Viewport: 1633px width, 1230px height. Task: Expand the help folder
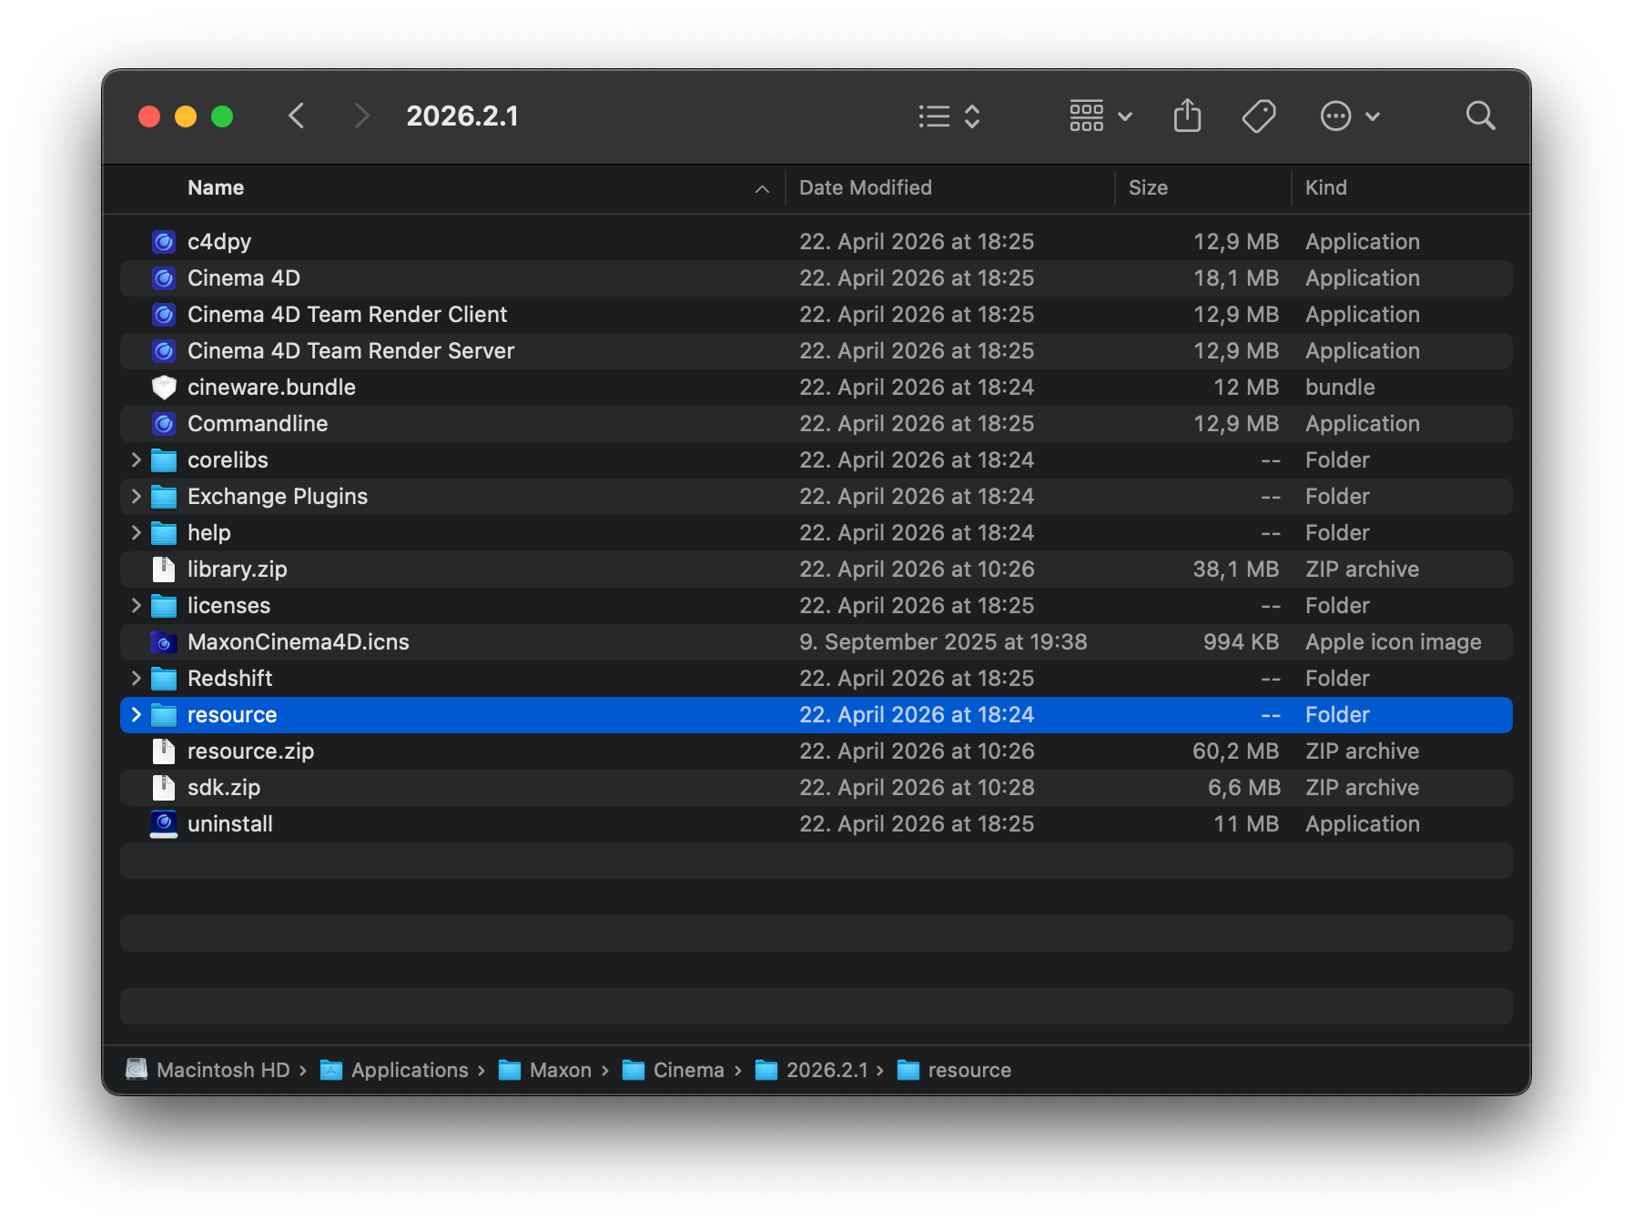[137, 533]
